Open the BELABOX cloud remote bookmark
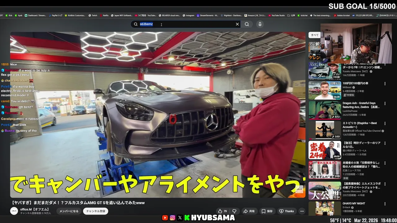 point(169,15)
